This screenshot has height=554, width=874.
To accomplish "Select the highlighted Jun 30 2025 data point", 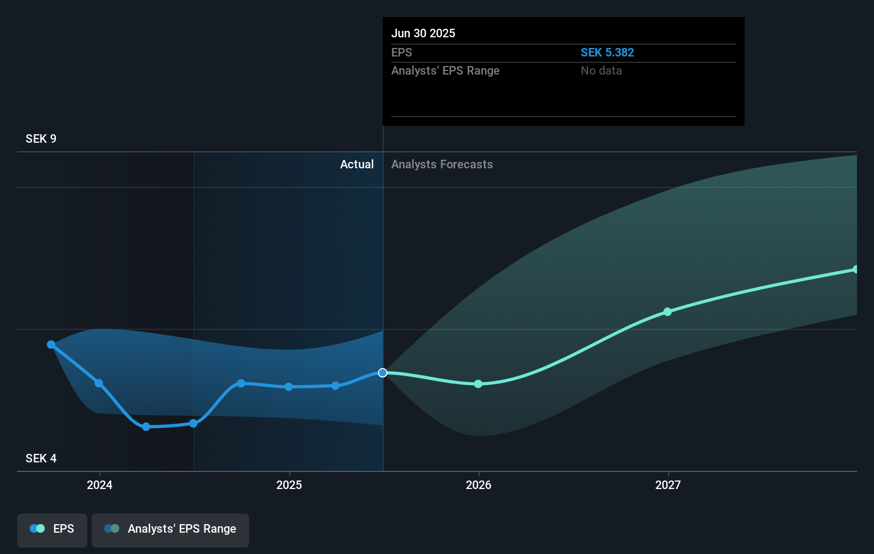I will [x=382, y=373].
